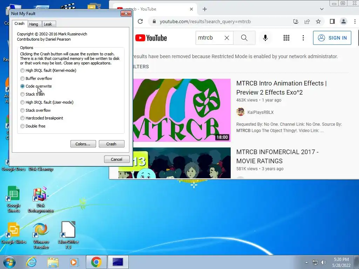Launch Internet Explorer from the taskbar
The height and width of the screenshot is (269, 359).
click(31, 262)
